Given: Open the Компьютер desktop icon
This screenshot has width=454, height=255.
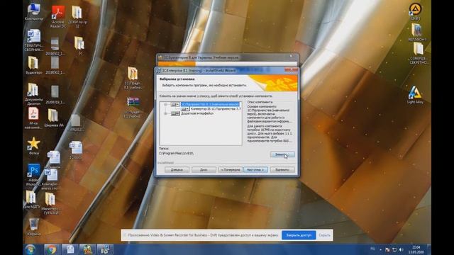Looking at the screenshot, I should tap(34, 11).
